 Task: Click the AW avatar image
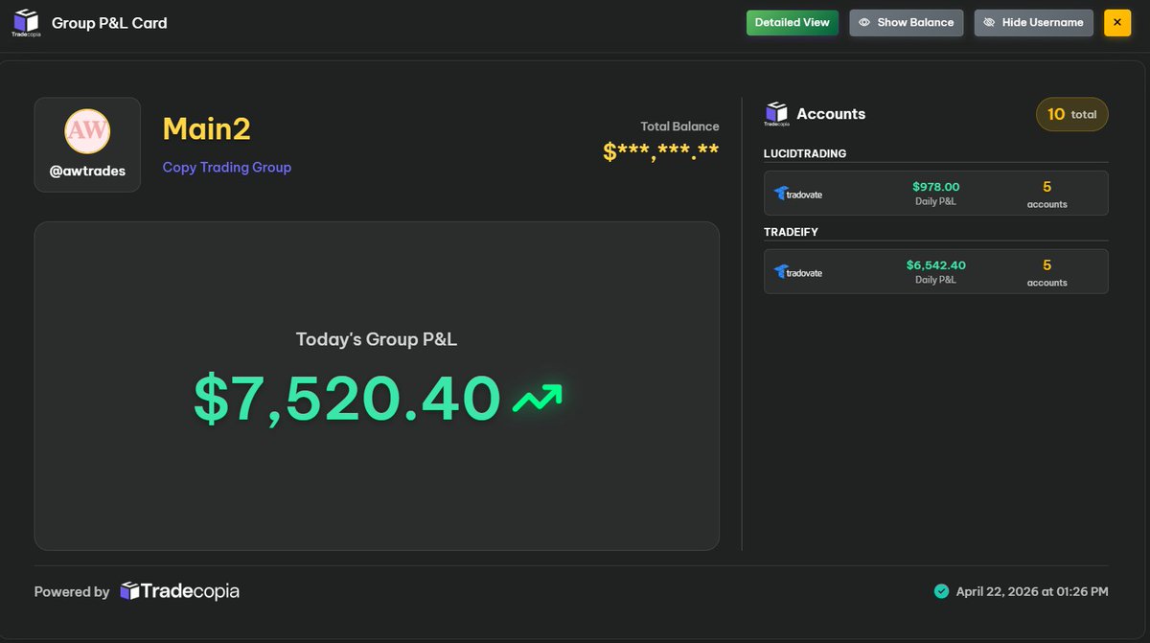[x=87, y=132]
